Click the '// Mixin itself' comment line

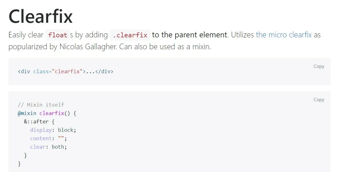click(x=41, y=105)
